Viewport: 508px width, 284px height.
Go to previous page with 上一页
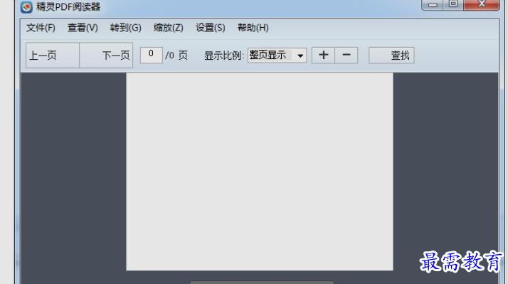click(53, 55)
